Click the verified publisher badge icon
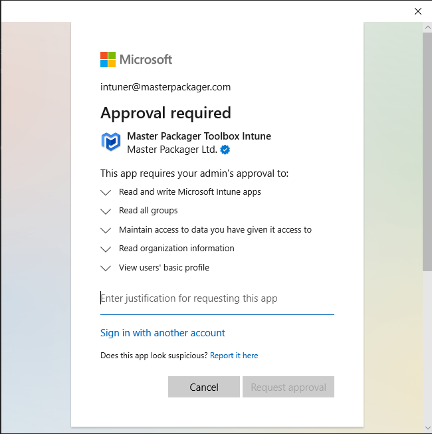Screen dimensions: 432x434 click(x=225, y=150)
